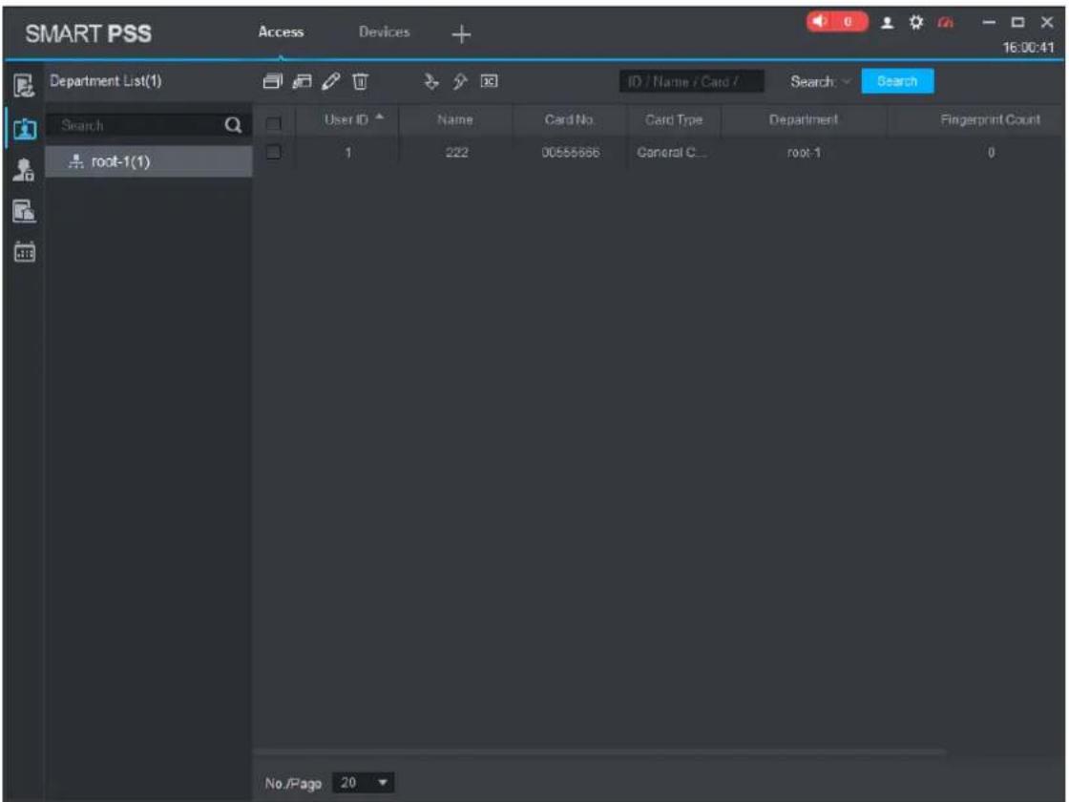Open the Search filter dropdown arrow
1069x802 pixels.
coord(846,82)
